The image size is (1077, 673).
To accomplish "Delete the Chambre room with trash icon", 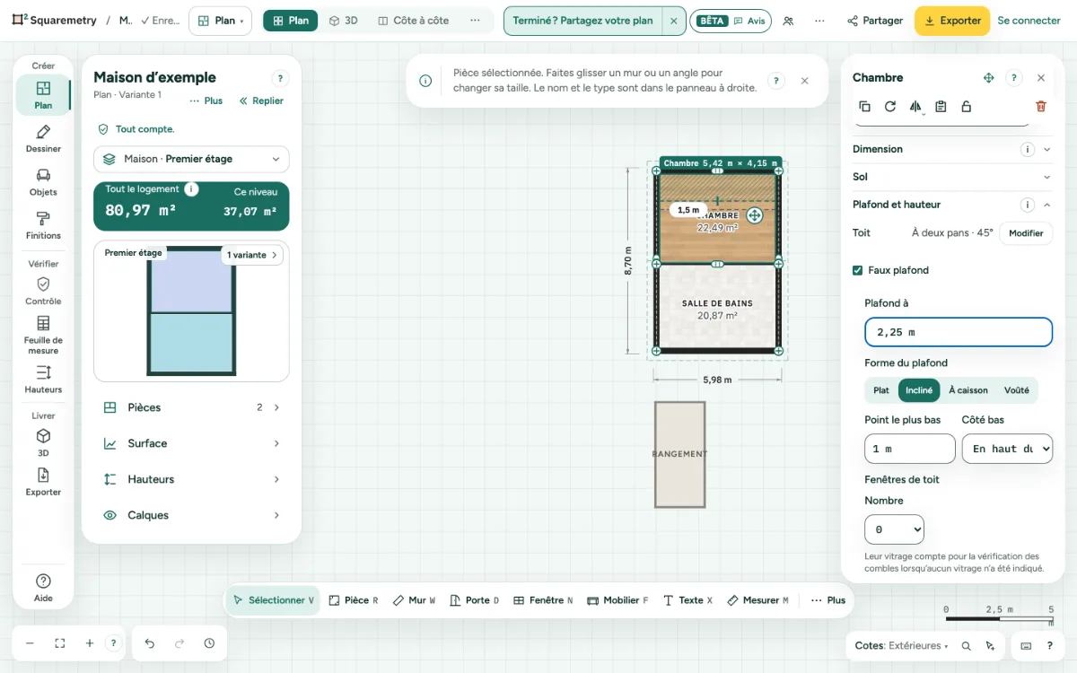I will point(1041,106).
